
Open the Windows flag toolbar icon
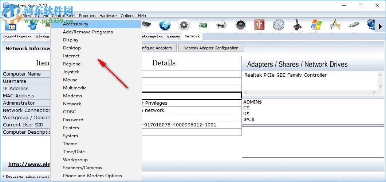pyautogui.click(x=316, y=25)
